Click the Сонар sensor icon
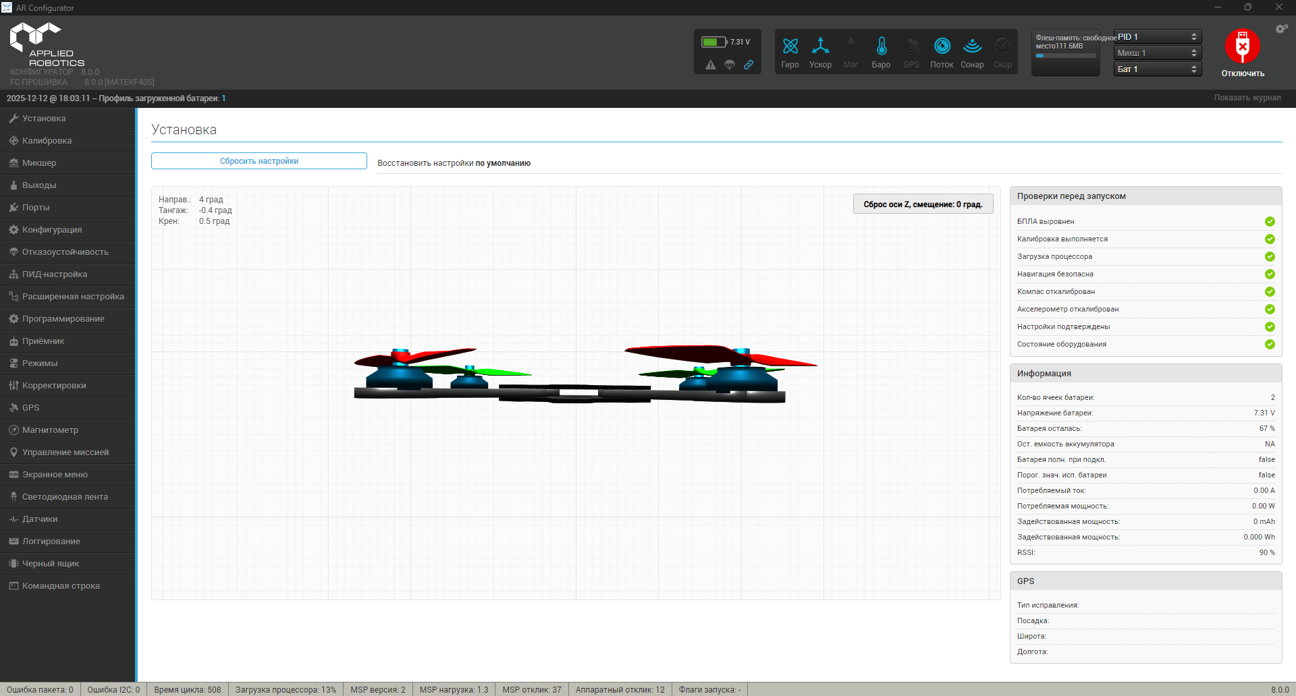Screen dimensions: 1296x696 [x=972, y=47]
